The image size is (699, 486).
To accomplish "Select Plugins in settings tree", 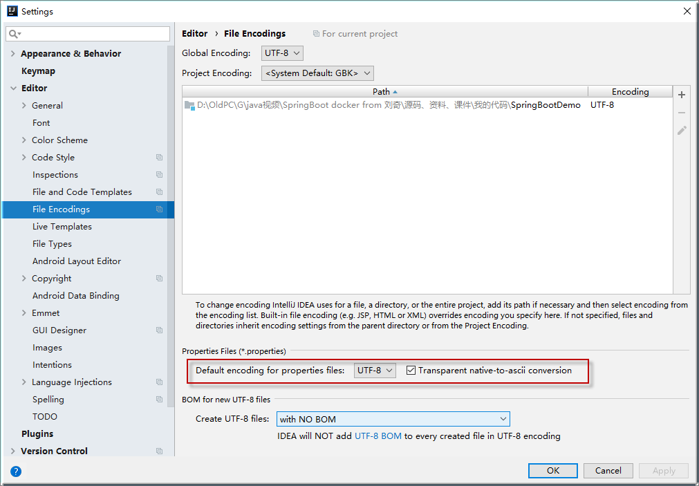I will click(37, 434).
